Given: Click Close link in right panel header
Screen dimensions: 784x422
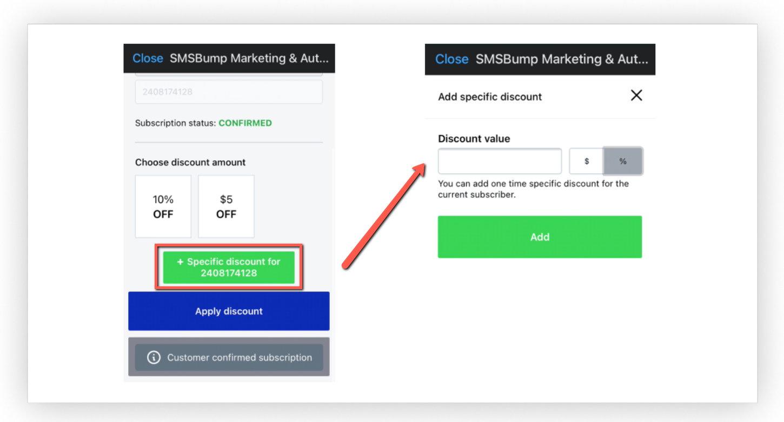Looking at the screenshot, I should pyautogui.click(x=451, y=59).
